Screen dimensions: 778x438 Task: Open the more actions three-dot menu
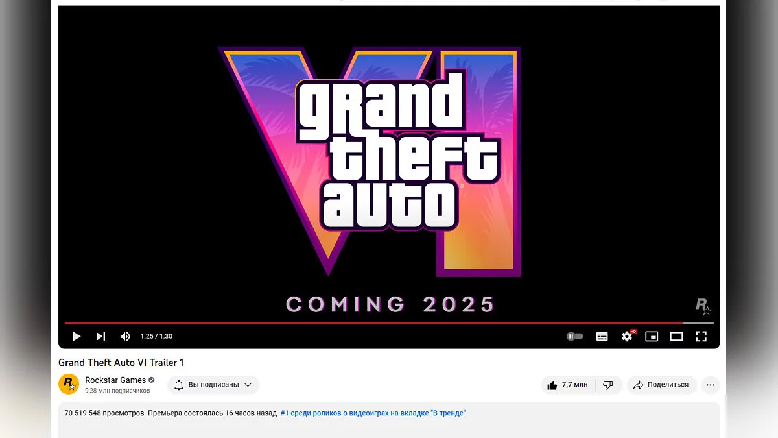click(x=711, y=385)
